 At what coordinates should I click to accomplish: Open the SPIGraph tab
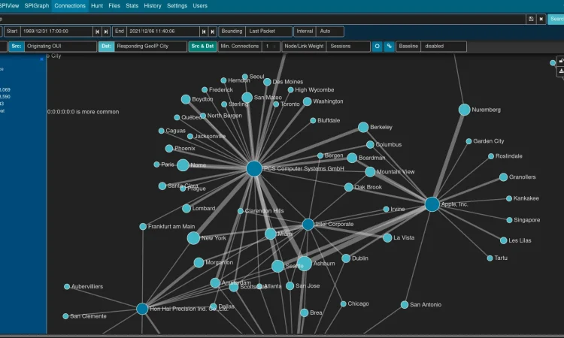tap(37, 6)
